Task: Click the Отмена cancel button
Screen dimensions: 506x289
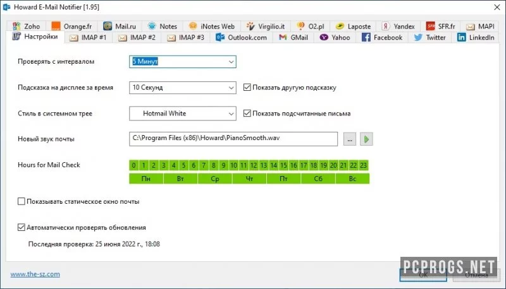Action: tap(476, 275)
